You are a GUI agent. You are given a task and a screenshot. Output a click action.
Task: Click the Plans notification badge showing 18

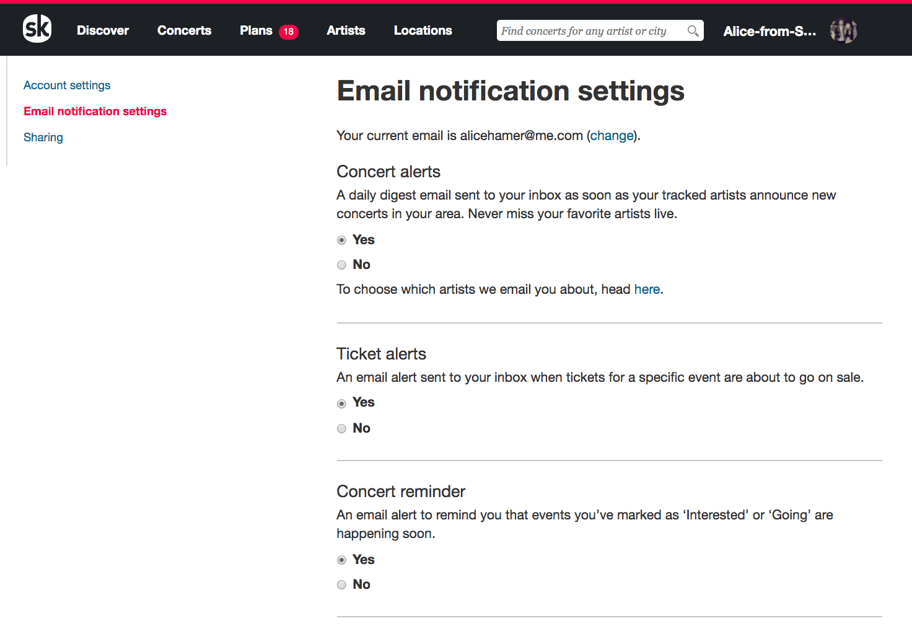[x=289, y=31]
